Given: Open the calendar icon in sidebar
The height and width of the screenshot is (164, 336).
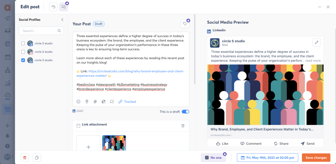Looking at the screenshot, I should (8, 57).
